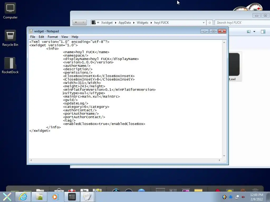Click the Explorer change view icon
Screen dimensions: 270x202
point(249,32)
